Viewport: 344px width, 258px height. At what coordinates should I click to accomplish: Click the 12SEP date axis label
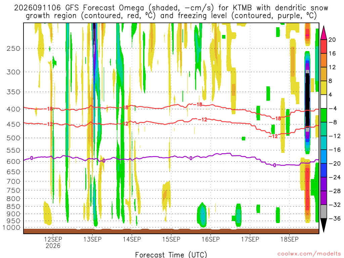pos(53,239)
